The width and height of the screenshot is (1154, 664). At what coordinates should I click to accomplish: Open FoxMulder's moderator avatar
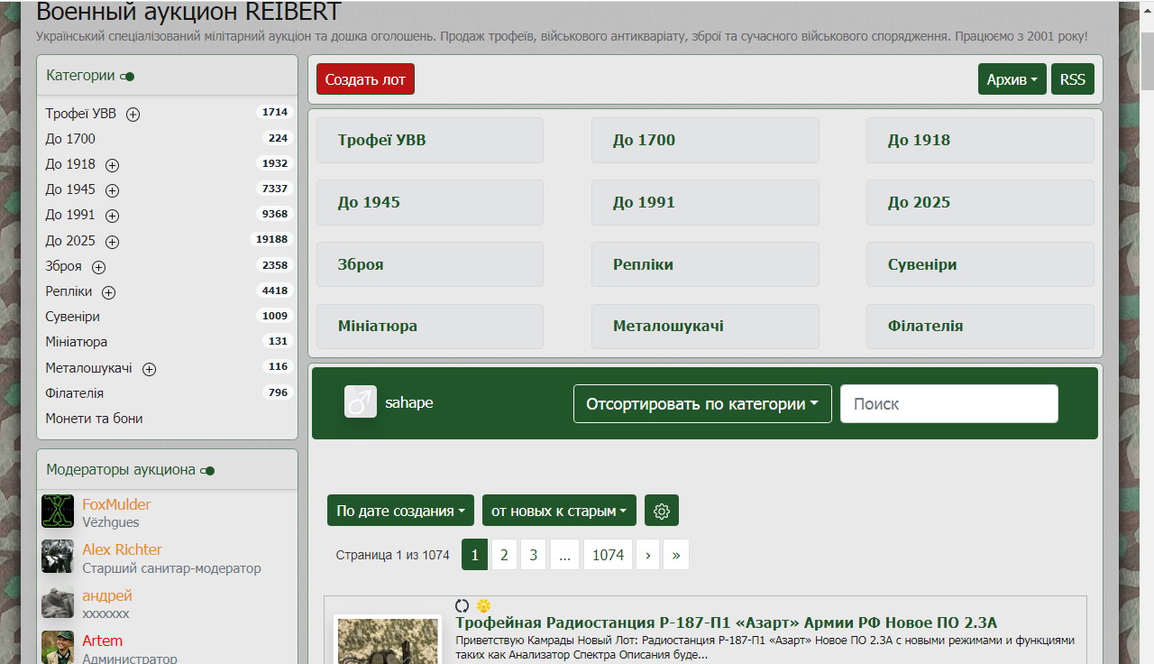pos(58,512)
